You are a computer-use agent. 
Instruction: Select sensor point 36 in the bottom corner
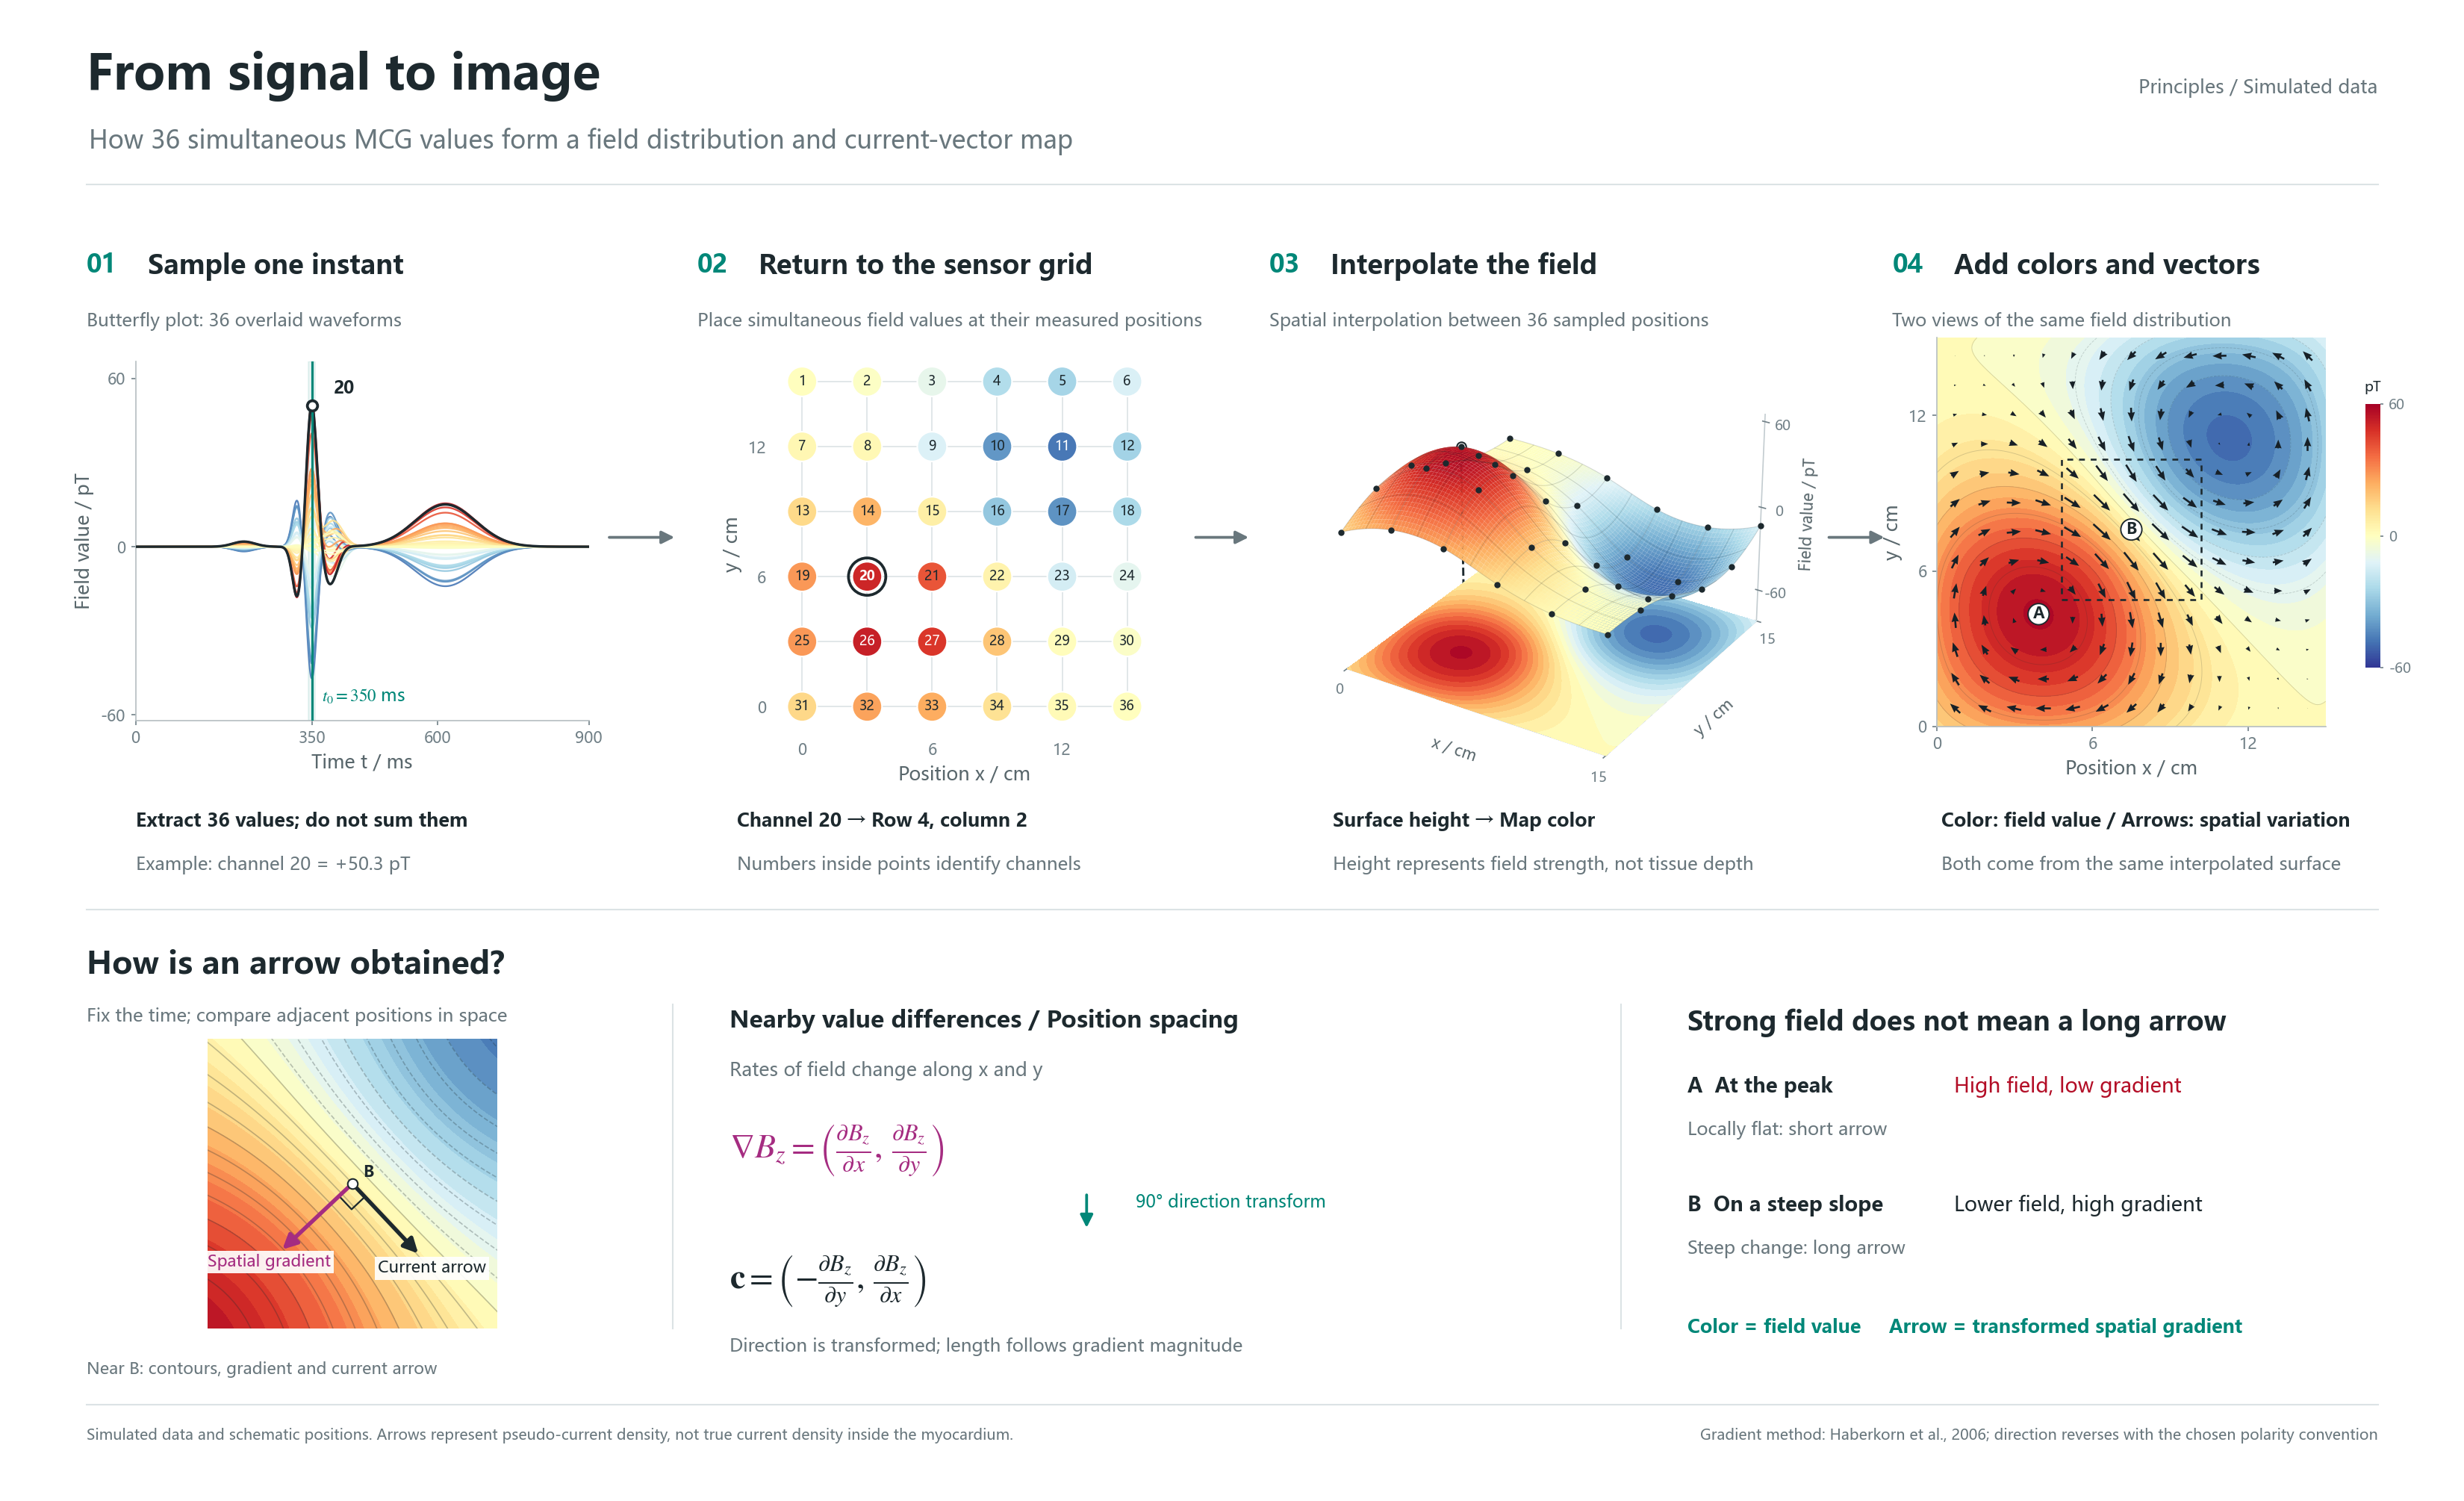(x=1126, y=705)
